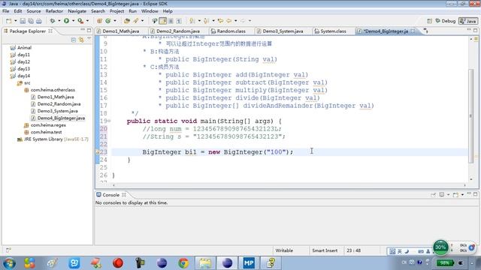Open the Source menu
481x270 pixels.
pos(33,11)
